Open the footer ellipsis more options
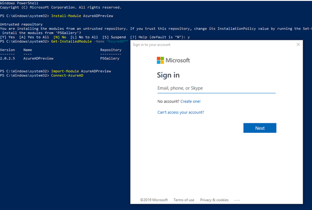 point(237,200)
